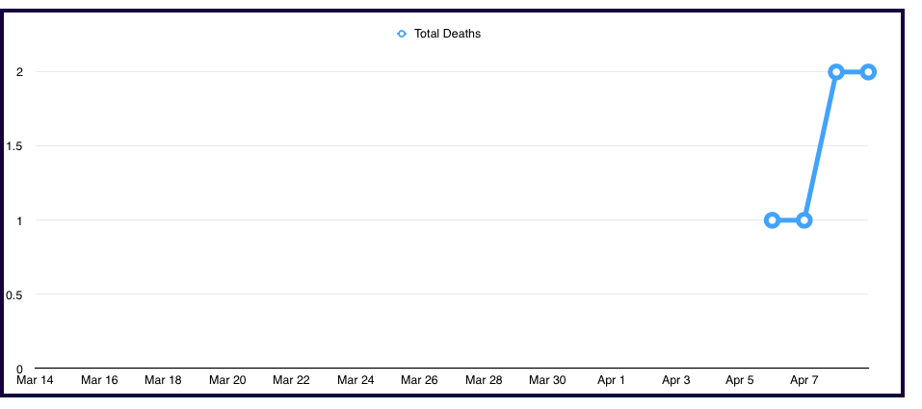Click the Mar 26 x-axis label

click(x=419, y=380)
